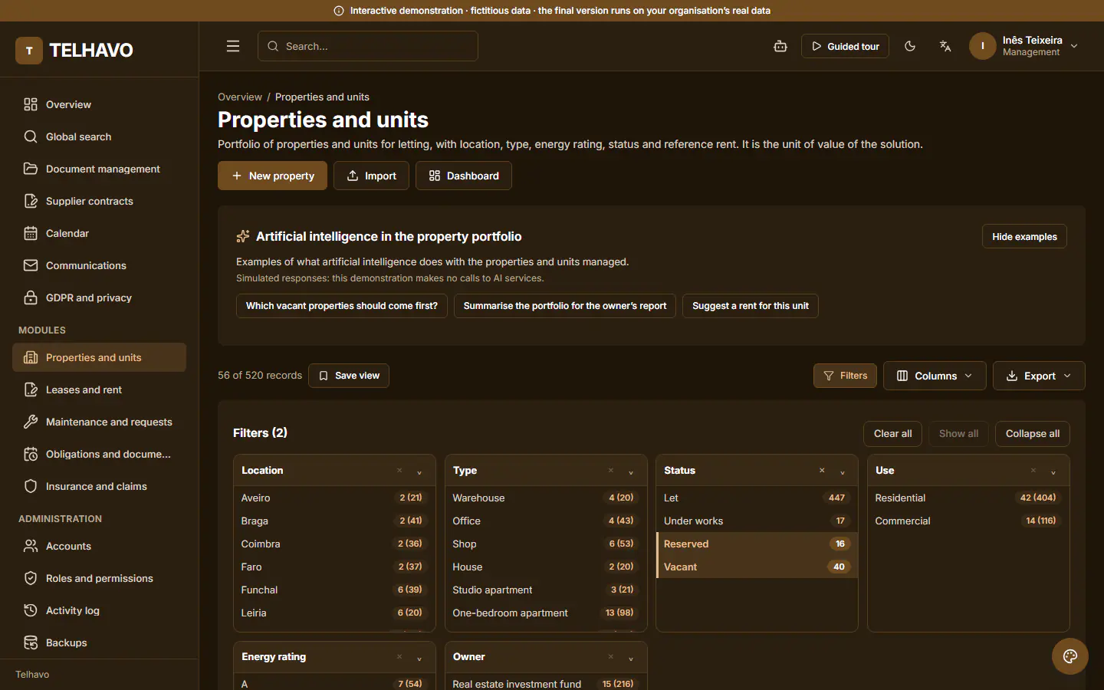The height and width of the screenshot is (690, 1104).
Task: Click the Import button
Action: pos(371,176)
